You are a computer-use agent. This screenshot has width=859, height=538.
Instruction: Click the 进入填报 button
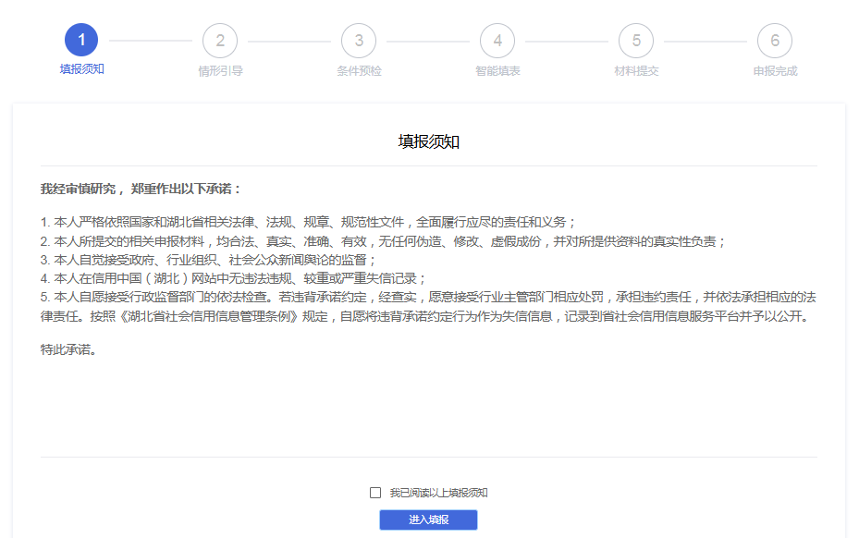tap(428, 520)
